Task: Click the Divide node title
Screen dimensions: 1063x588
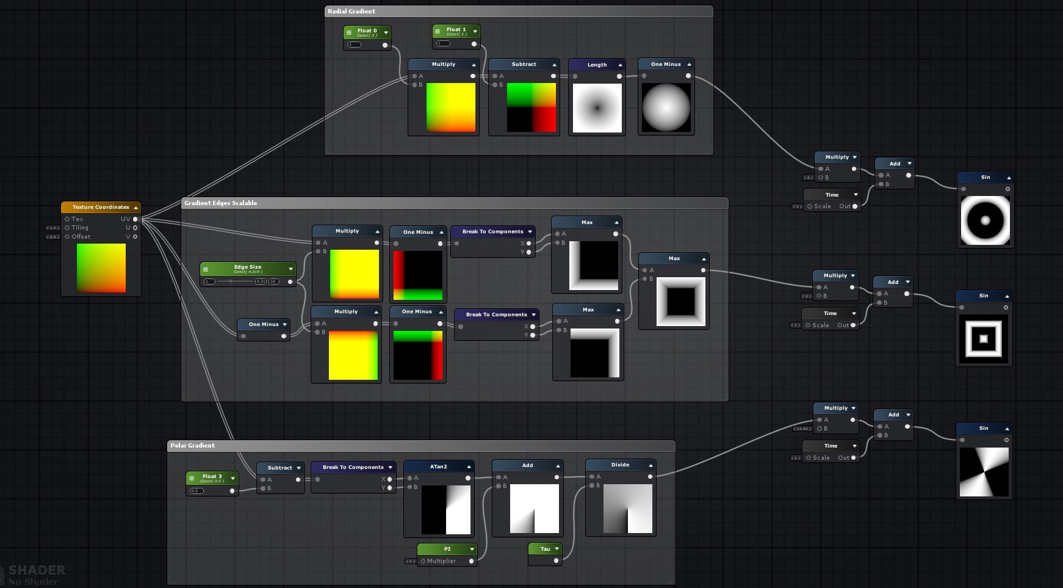Action: tap(620, 465)
